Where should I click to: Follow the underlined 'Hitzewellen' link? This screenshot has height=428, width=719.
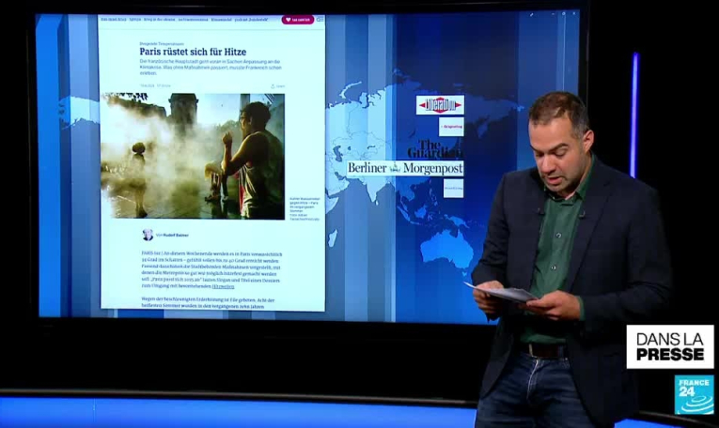pyautogui.click(x=223, y=286)
